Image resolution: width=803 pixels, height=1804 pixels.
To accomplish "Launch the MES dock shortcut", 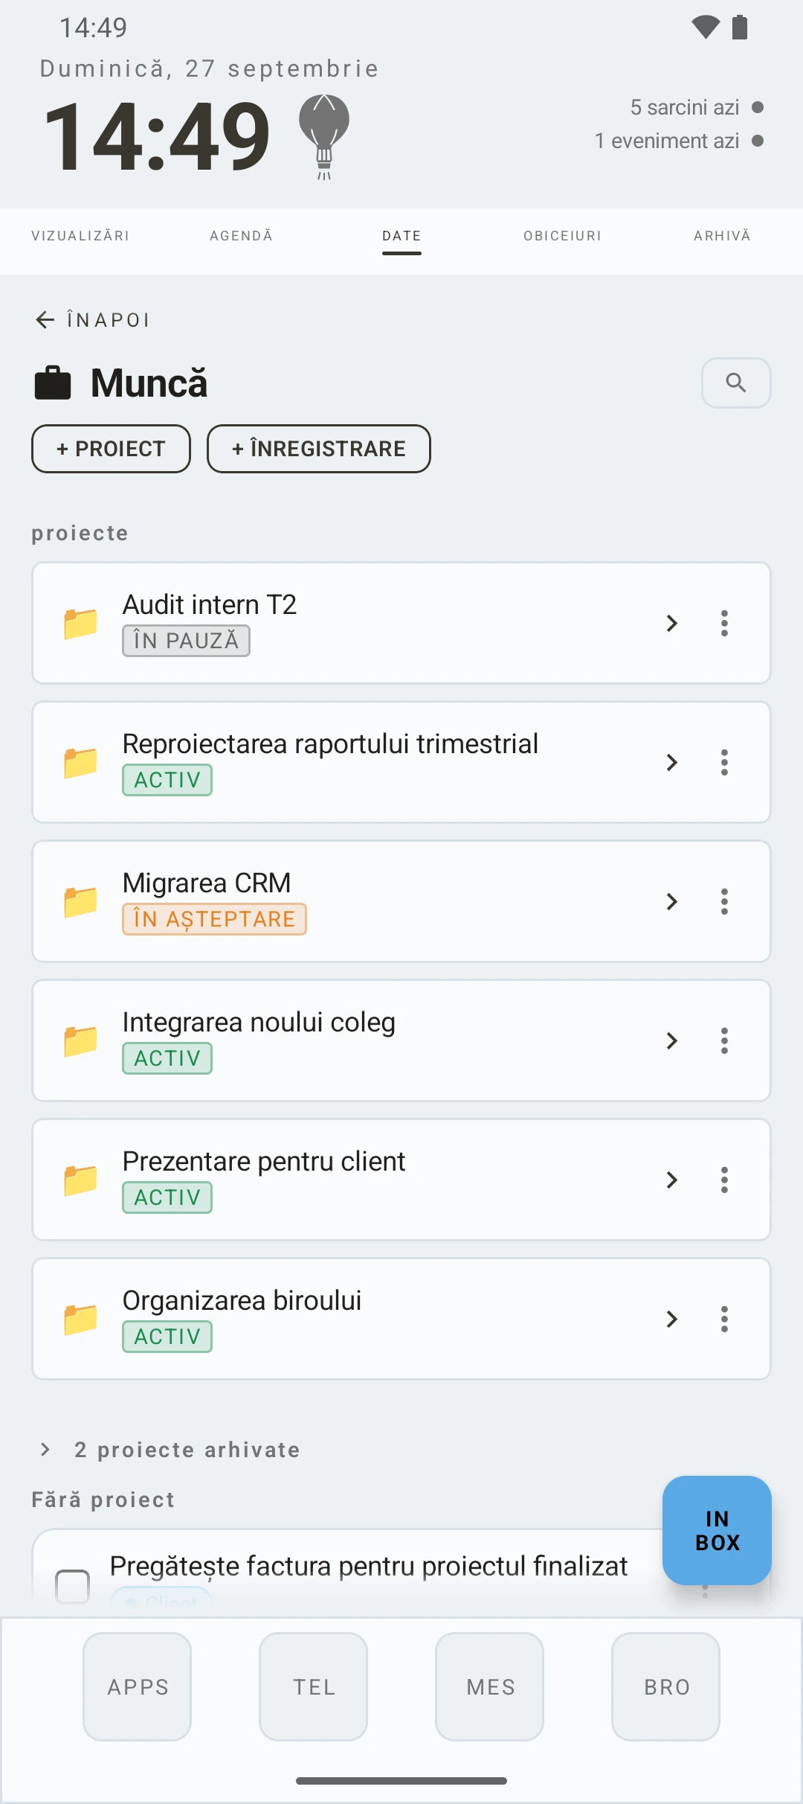I will pos(490,1686).
